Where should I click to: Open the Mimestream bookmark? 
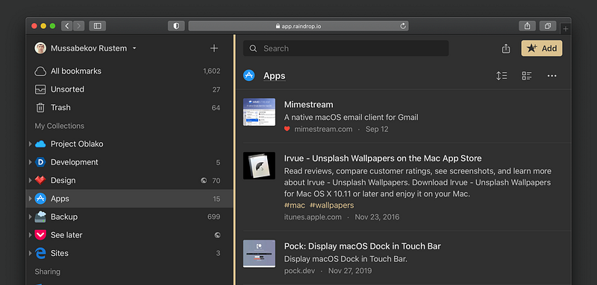pos(308,104)
